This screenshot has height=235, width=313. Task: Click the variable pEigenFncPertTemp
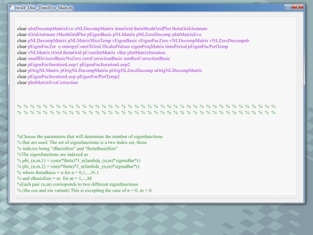208,46
